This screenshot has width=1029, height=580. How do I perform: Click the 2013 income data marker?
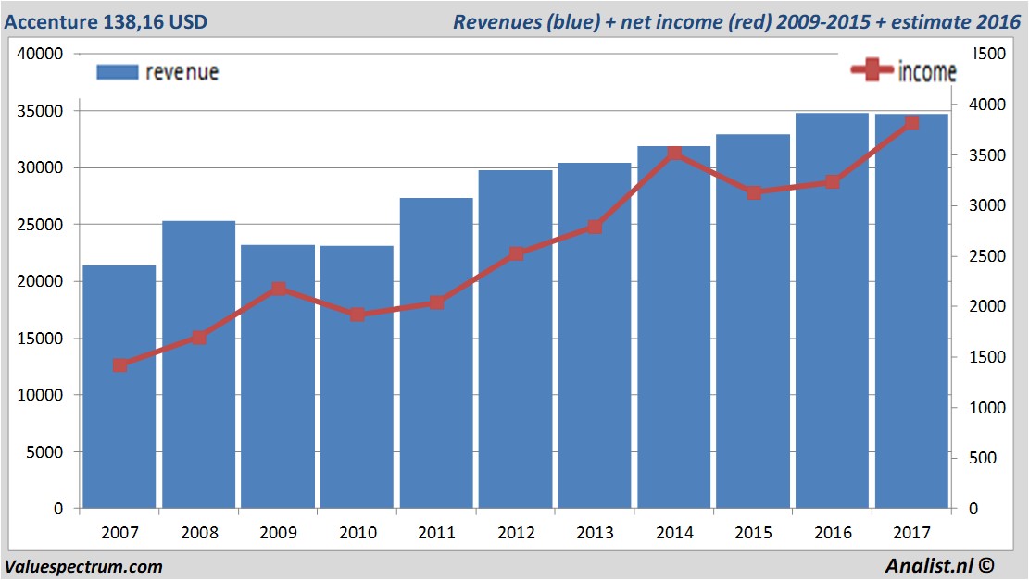[x=595, y=227]
